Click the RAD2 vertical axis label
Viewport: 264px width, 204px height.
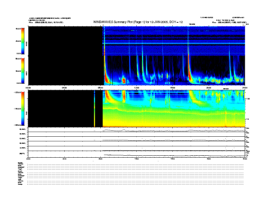(x=26, y=44)
